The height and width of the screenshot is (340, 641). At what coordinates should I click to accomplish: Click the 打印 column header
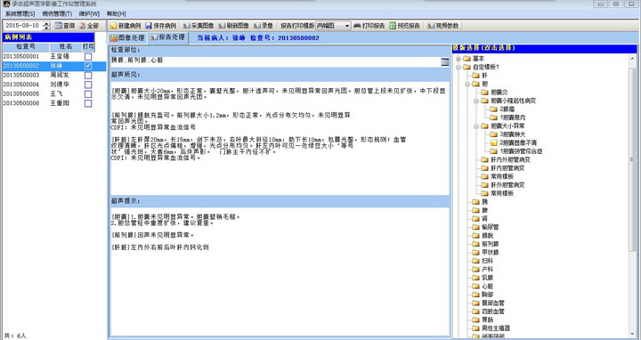(88, 46)
